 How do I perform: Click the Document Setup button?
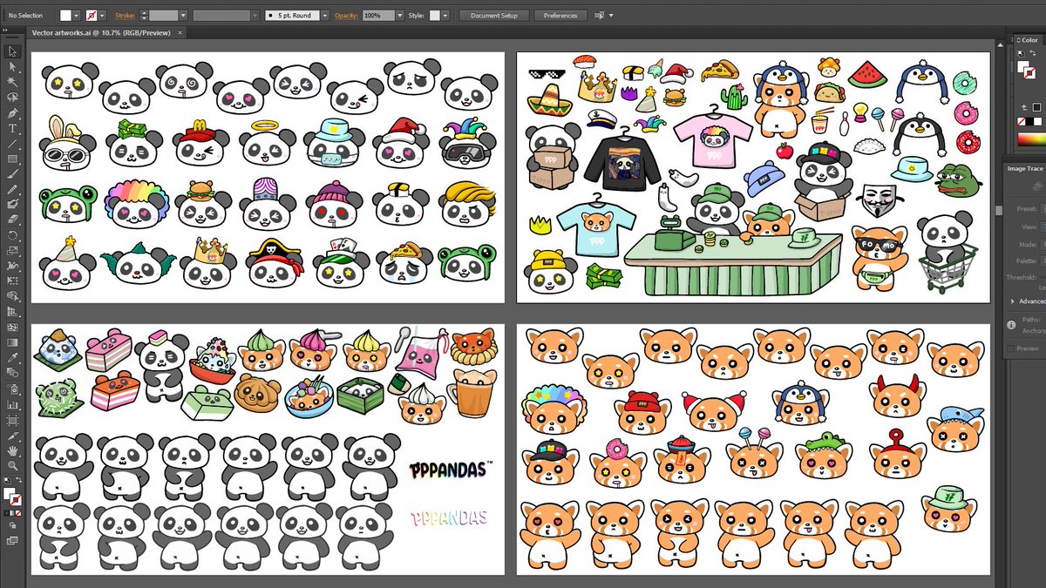coord(494,16)
